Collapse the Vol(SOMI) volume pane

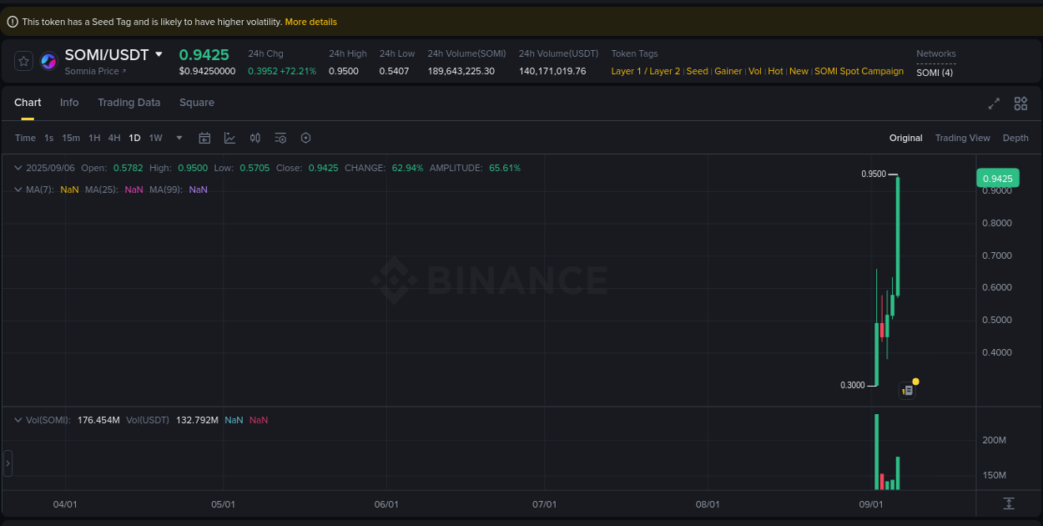tap(18, 420)
